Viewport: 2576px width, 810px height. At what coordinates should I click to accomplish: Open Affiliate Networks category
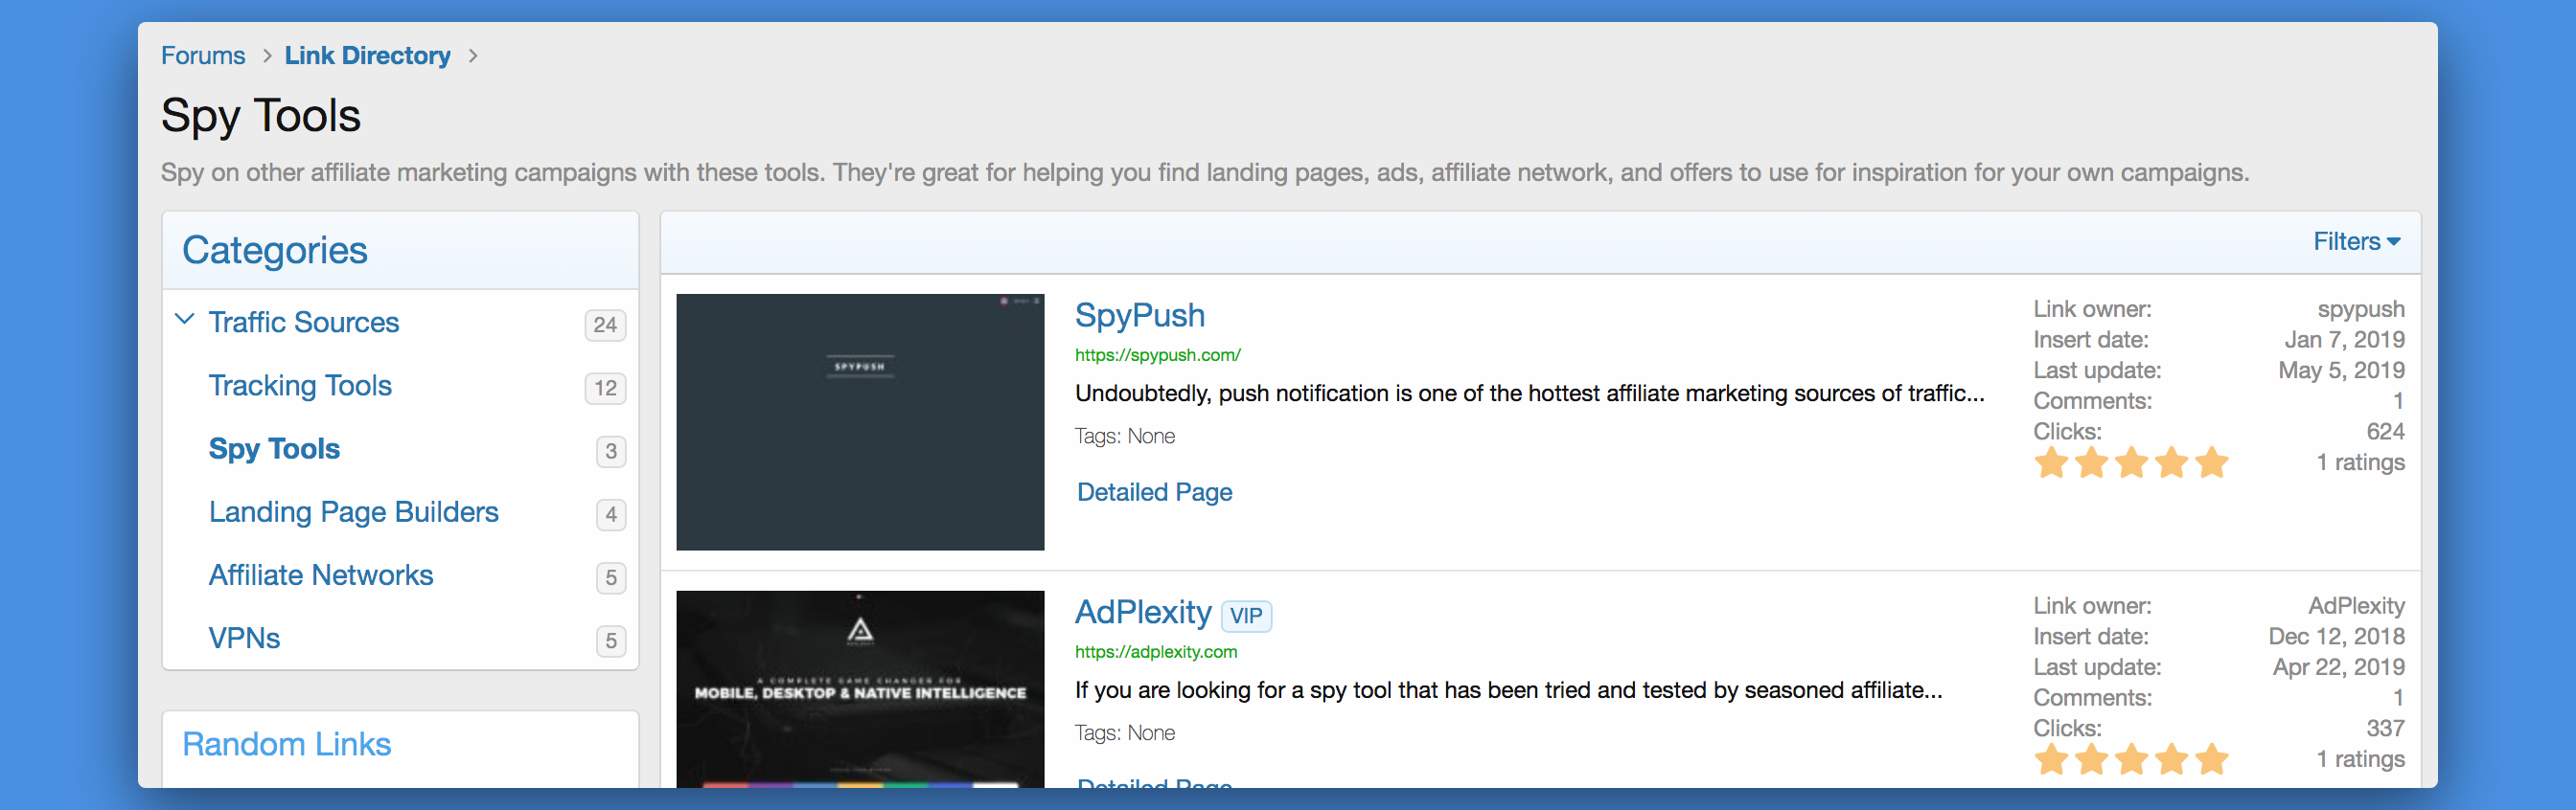tap(320, 575)
